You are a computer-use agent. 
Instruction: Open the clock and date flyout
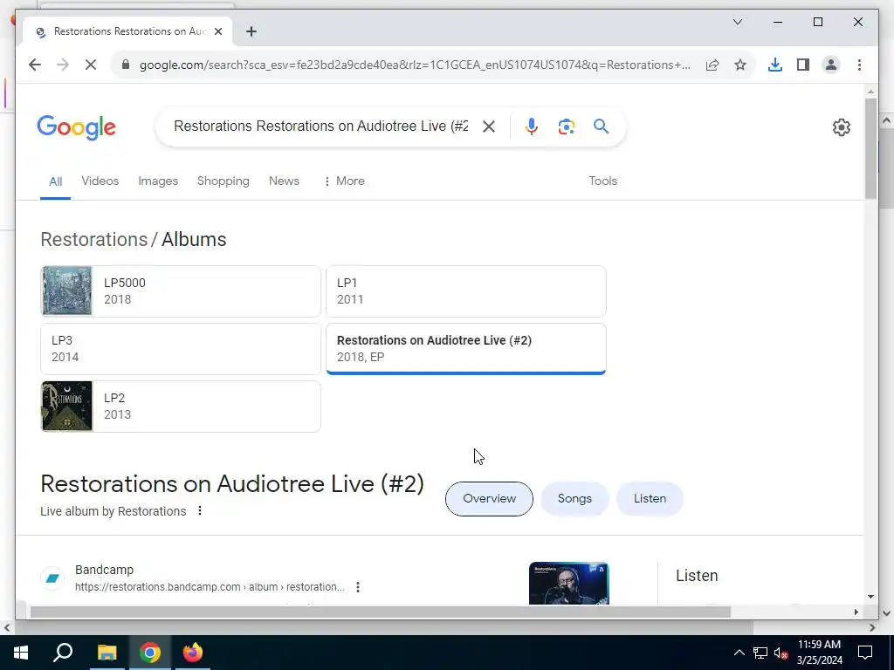point(819,653)
